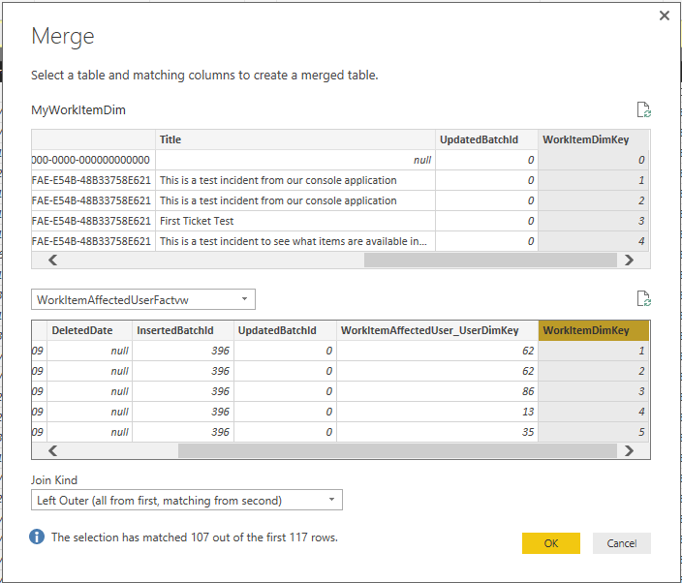The width and height of the screenshot is (682, 583).
Task: Select highlighted WorkItemDimKey column in second table
Action: point(593,330)
